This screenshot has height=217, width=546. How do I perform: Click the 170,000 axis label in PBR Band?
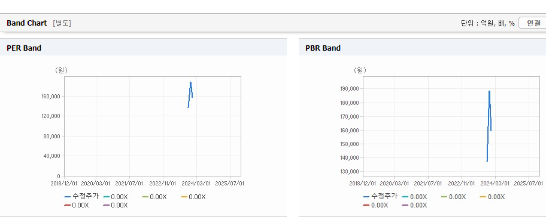tap(350, 116)
